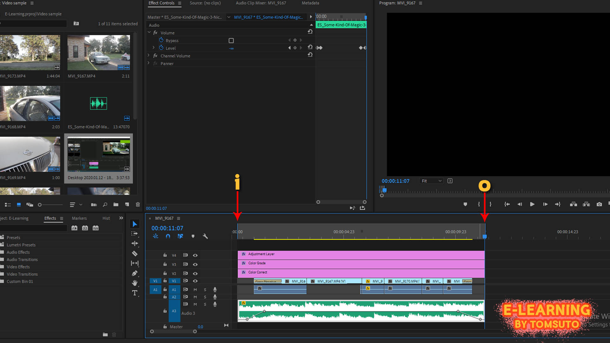Expand Channel Volume effect
The image size is (610, 343).
pyautogui.click(x=148, y=55)
